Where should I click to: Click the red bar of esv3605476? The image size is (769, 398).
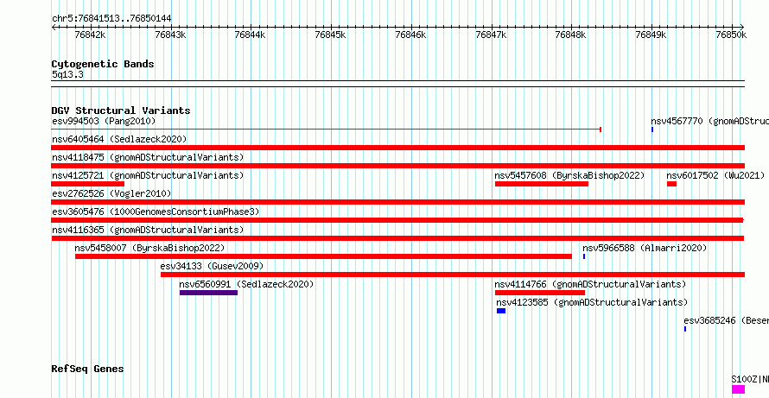click(x=397, y=220)
